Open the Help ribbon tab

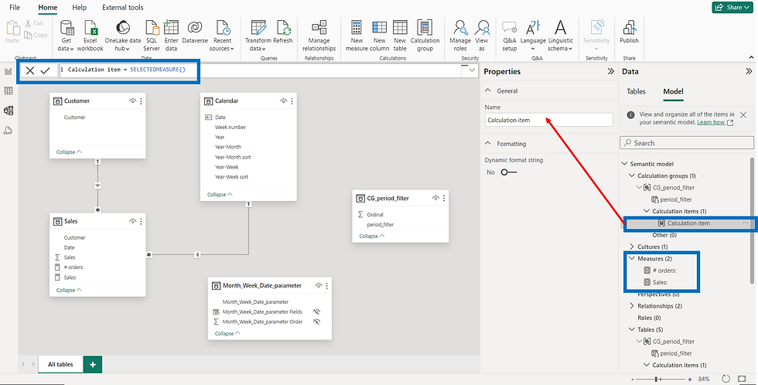point(79,7)
